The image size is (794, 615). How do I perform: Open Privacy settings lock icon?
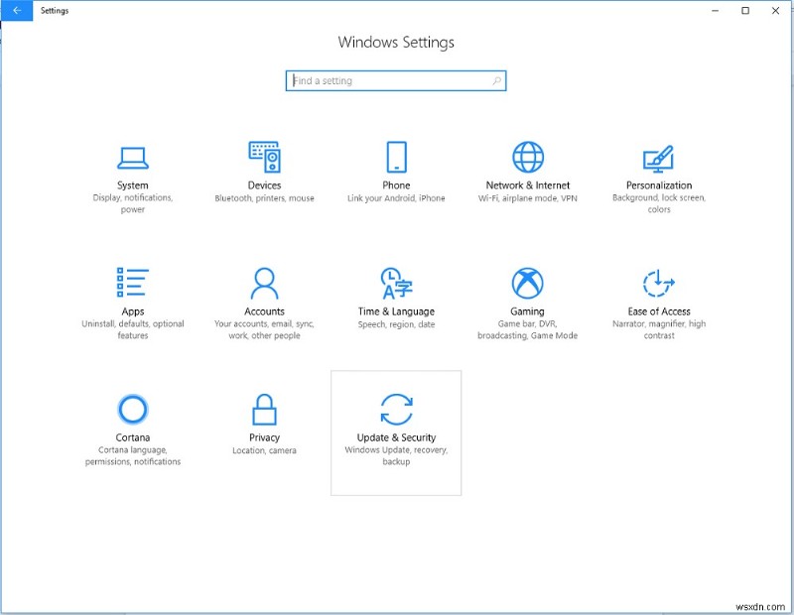(264, 409)
